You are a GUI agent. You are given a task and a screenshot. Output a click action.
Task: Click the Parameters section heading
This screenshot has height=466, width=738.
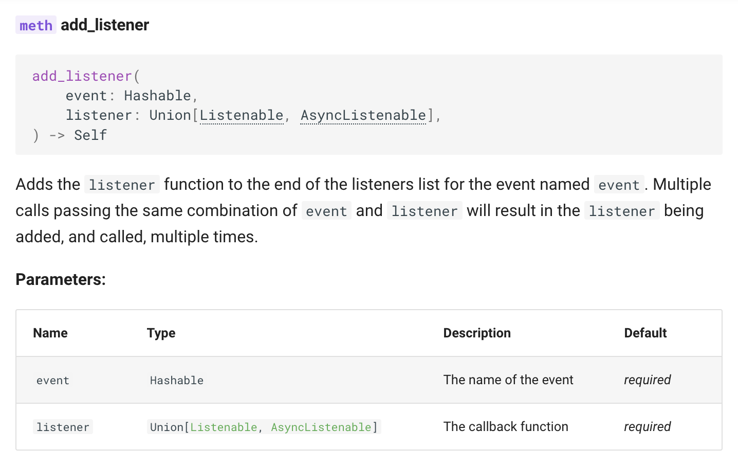pyautogui.click(x=61, y=279)
